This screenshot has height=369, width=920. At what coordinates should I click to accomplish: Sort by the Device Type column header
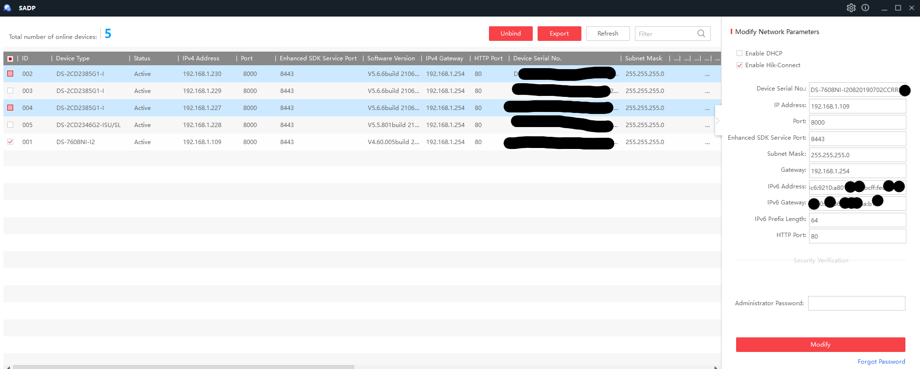pyautogui.click(x=73, y=58)
